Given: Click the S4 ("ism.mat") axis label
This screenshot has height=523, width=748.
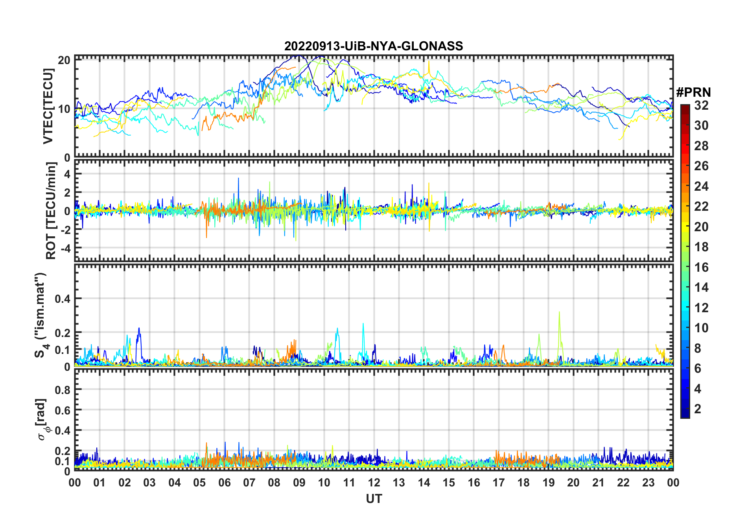Looking at the screenshot, I should [x=41, y=315].
